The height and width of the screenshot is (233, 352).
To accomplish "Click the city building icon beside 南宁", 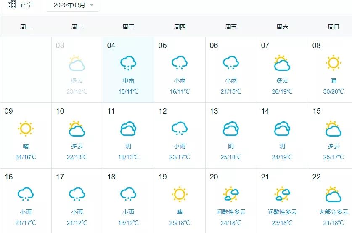I will (x=12, y=5).
